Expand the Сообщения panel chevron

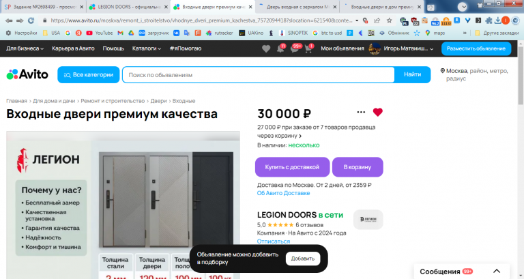pyautogui.click(x=497, y=271)
